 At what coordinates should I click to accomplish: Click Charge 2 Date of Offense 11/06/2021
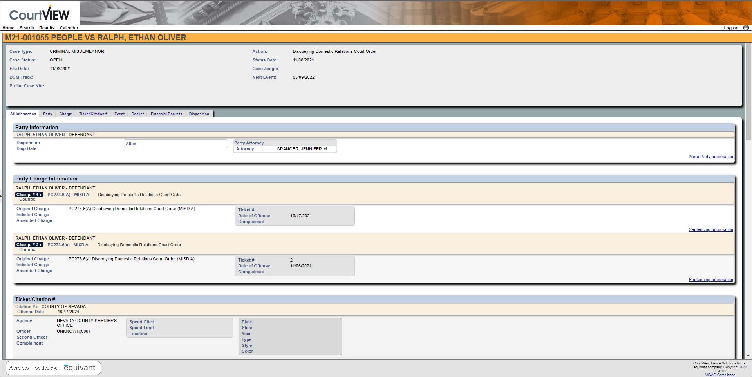(301, 266)
